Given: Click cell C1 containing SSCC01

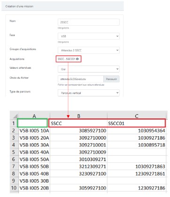Looking at the screenshot, I should [137, 124].
